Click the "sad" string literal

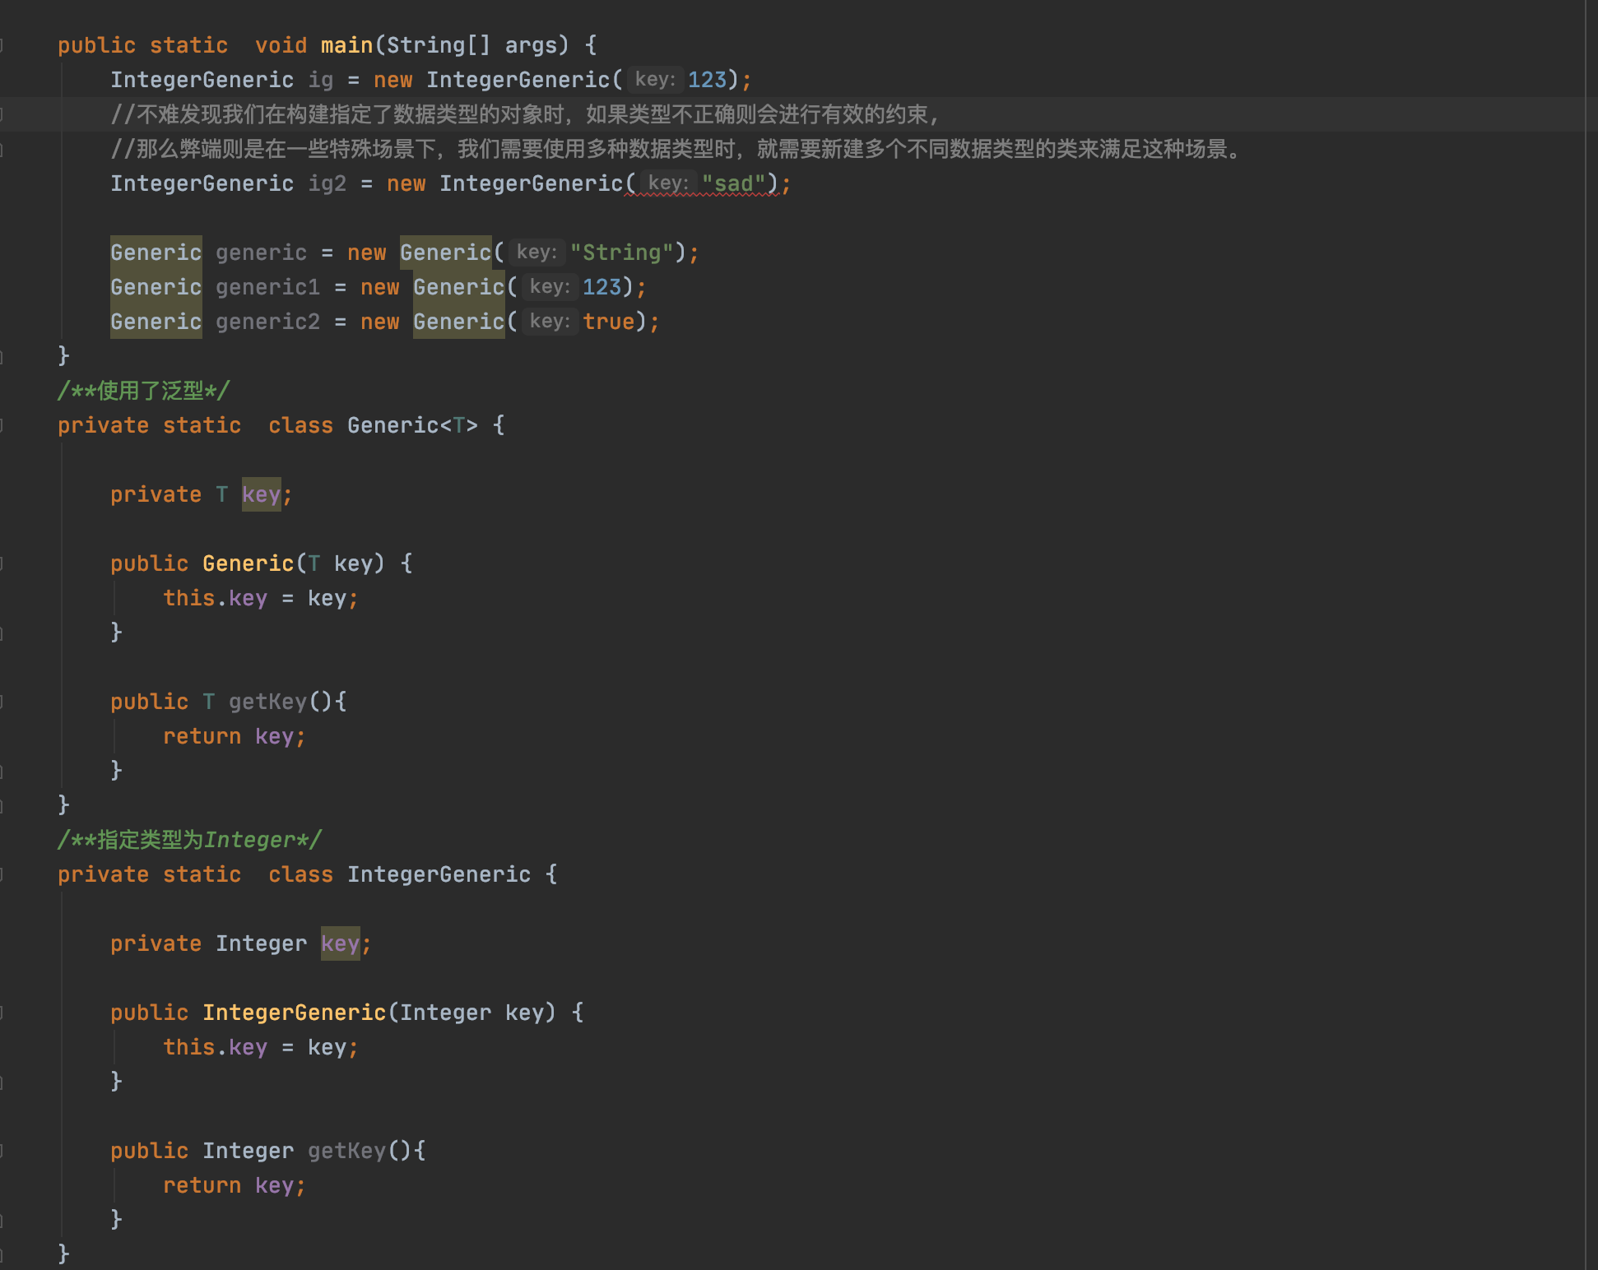point(734,183)
